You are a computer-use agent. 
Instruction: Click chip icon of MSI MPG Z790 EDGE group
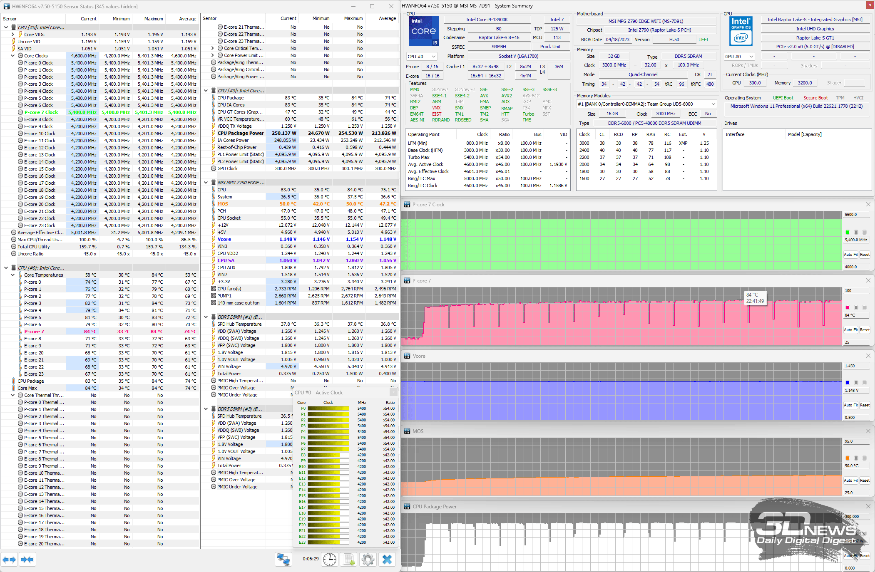214,183
